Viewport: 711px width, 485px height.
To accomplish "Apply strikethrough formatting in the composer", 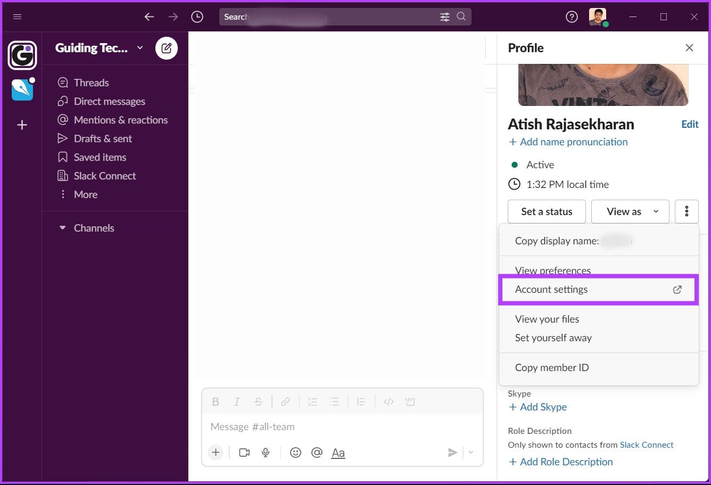I will [258, 402].
